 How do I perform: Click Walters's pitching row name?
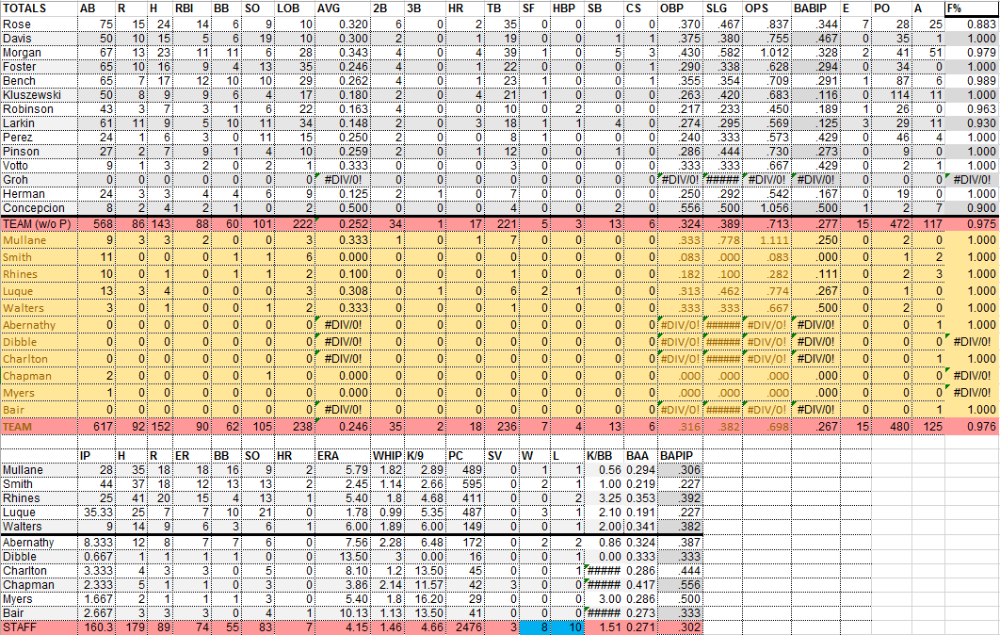(39, 527)
